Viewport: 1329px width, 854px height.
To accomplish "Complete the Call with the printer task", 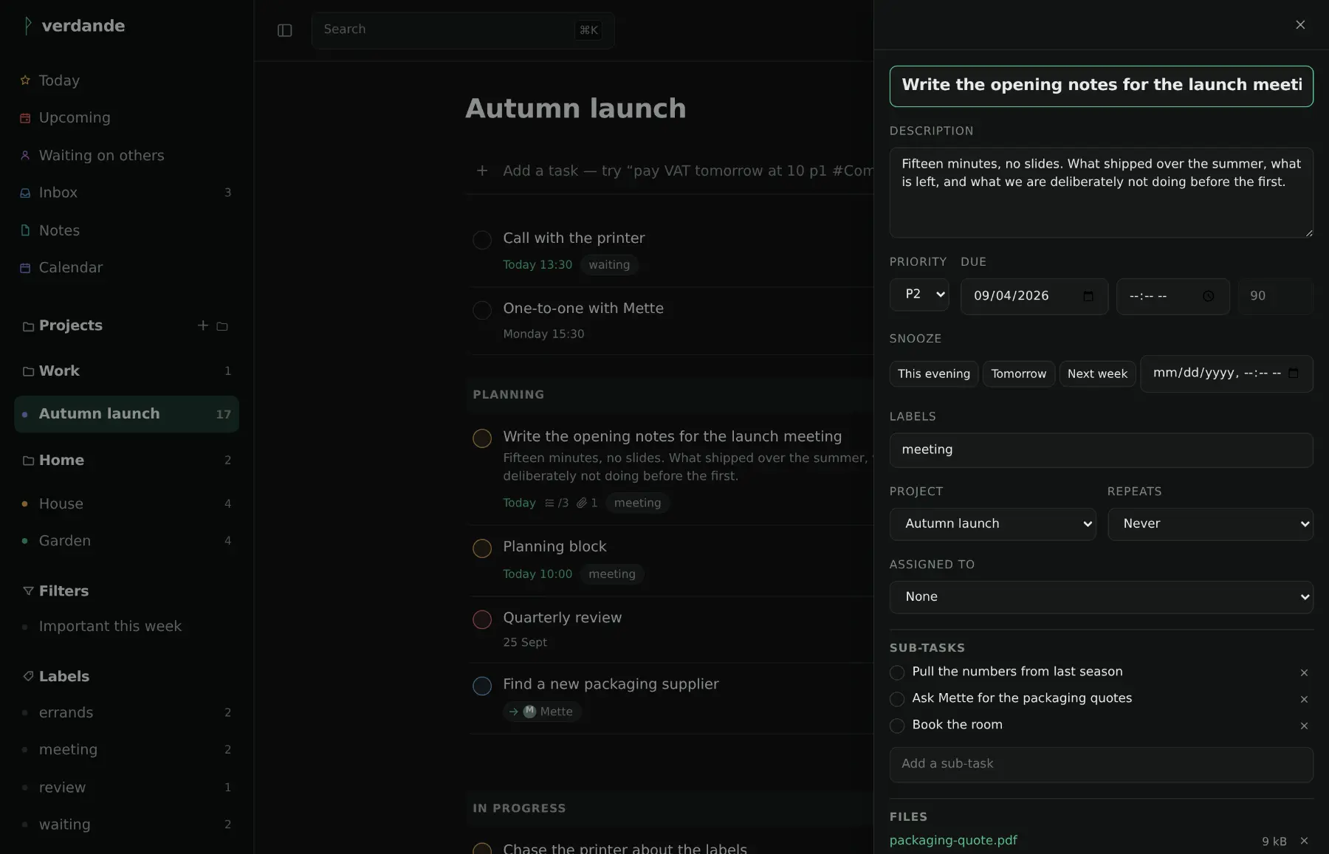I will point(482,240).
